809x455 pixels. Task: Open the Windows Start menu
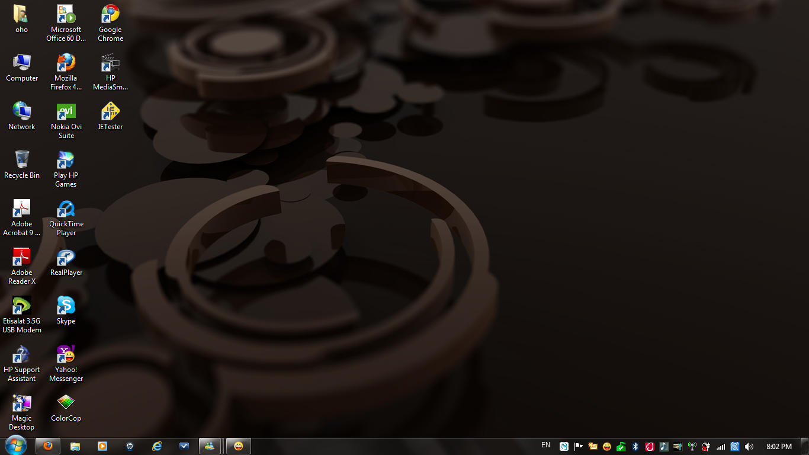point(15,446)
